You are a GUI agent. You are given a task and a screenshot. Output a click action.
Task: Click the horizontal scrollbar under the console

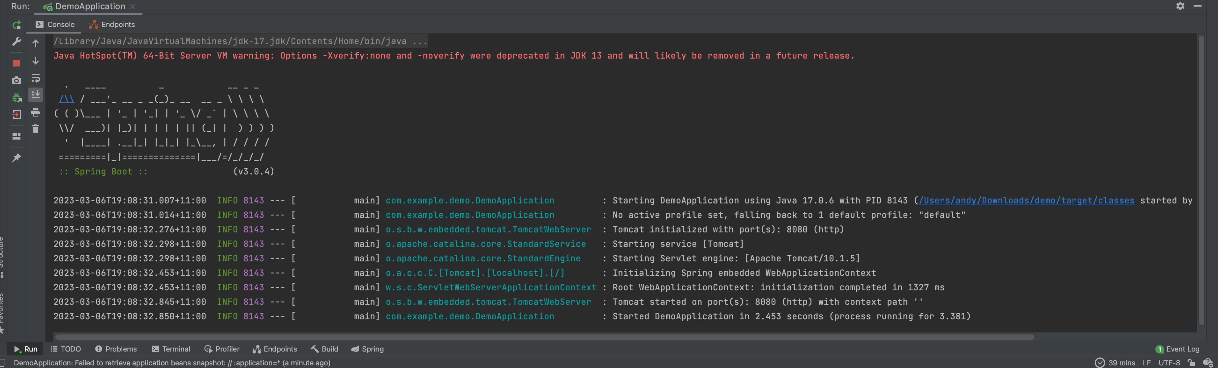pos(544,337)
